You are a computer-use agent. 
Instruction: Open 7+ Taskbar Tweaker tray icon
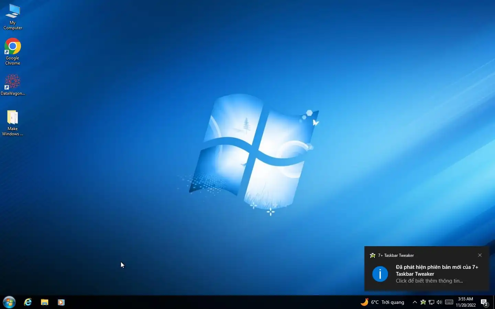(423, 302)
